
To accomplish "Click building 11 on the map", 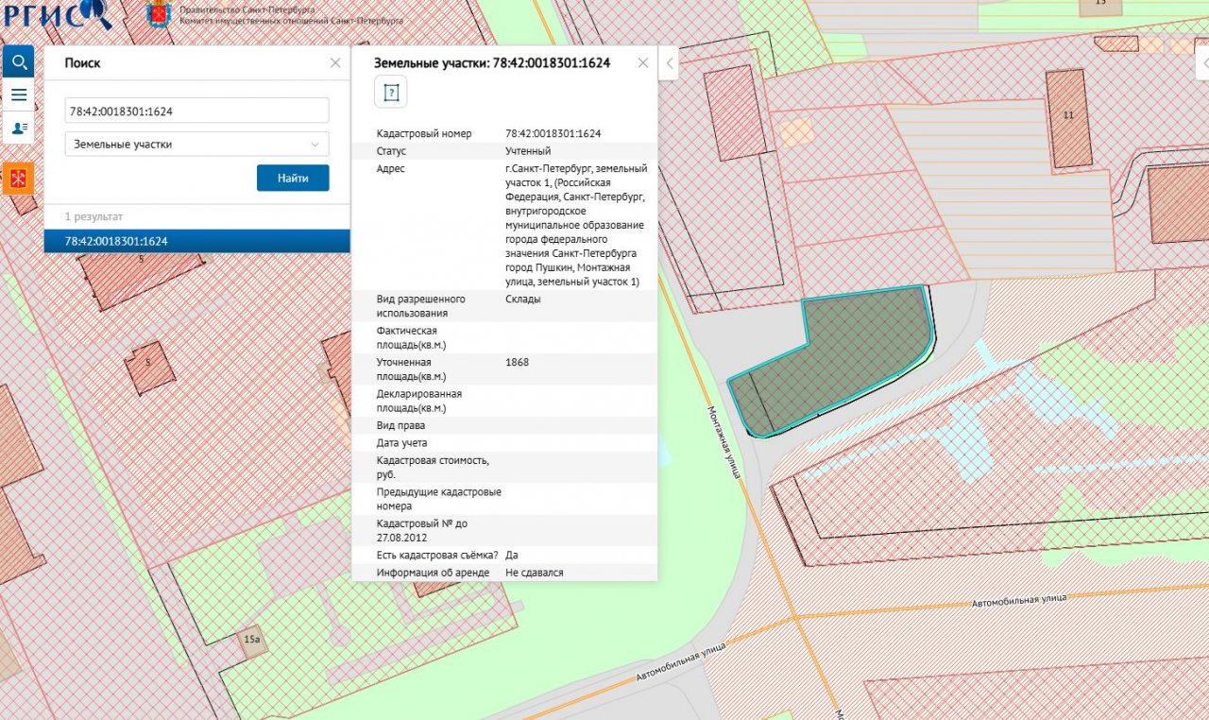I will 1068,117.
